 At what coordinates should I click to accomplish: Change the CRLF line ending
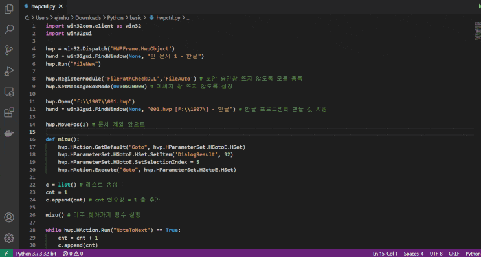(454, 254)
